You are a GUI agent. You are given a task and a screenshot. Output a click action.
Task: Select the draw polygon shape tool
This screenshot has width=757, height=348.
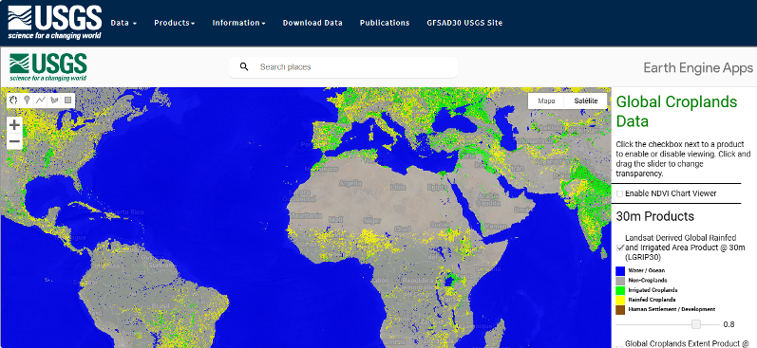54,101
